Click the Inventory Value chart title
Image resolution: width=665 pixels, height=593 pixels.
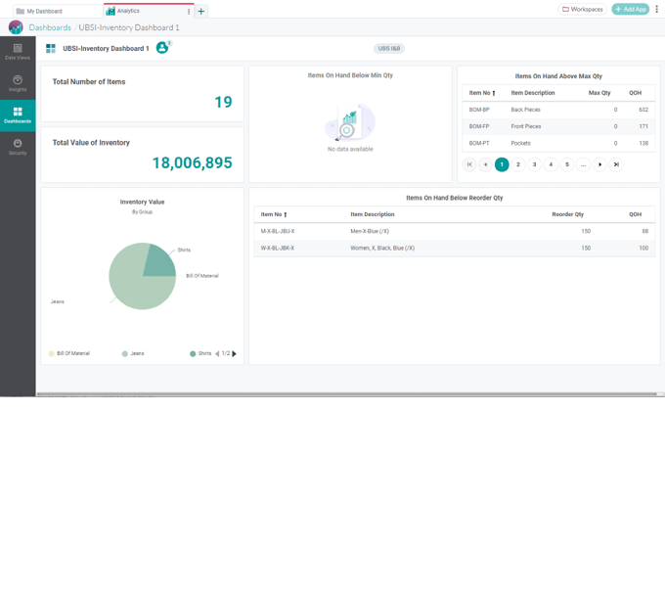(142, 202)
